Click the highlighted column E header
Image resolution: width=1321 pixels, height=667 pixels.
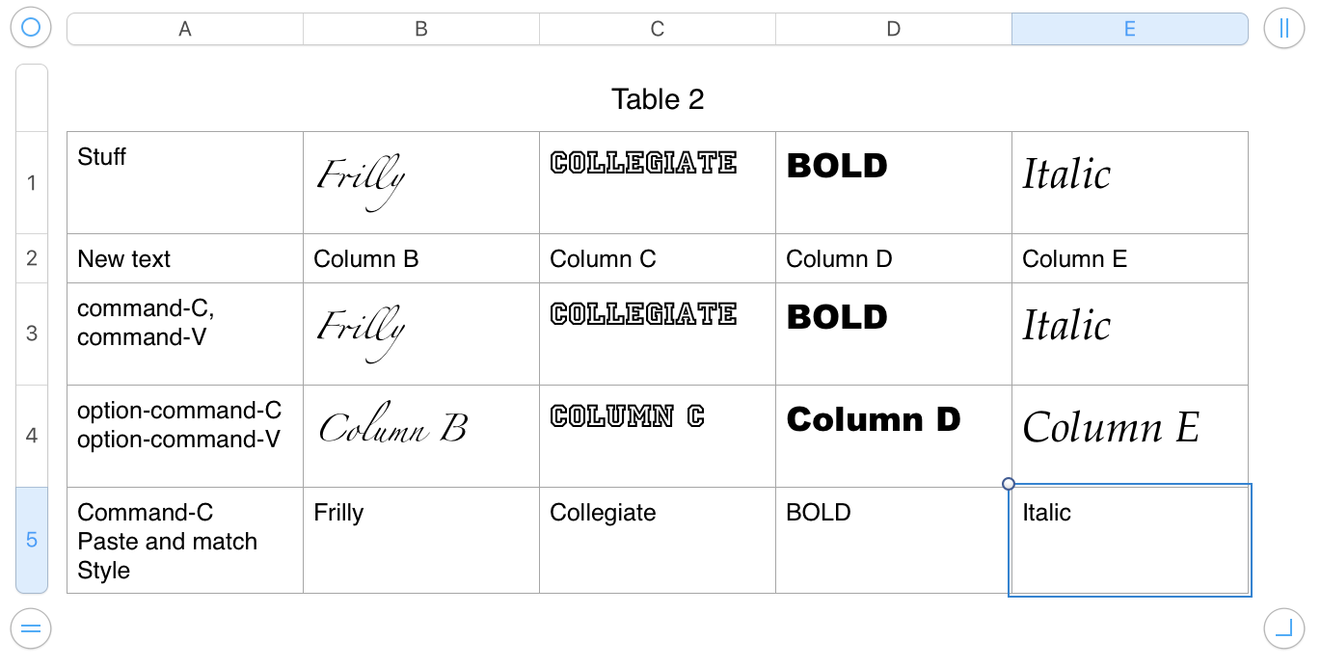(1130, 29)
